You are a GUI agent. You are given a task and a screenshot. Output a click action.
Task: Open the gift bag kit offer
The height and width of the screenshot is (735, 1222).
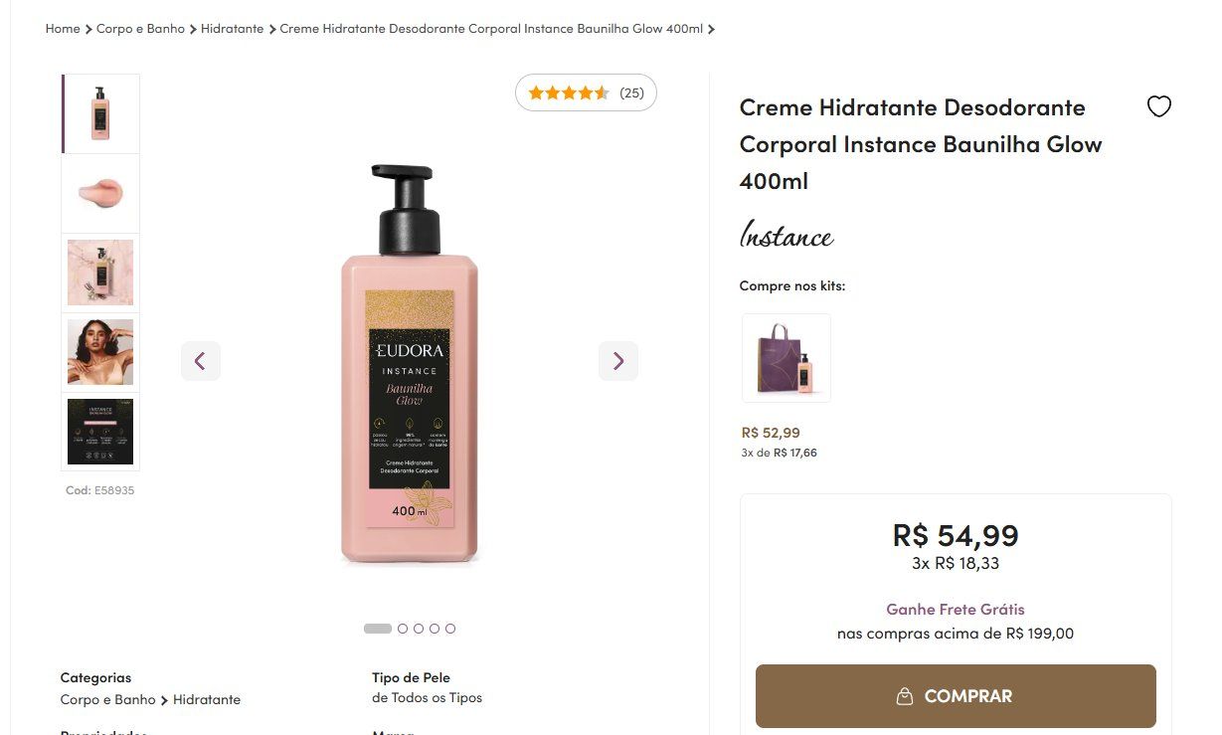coord(786,358)
